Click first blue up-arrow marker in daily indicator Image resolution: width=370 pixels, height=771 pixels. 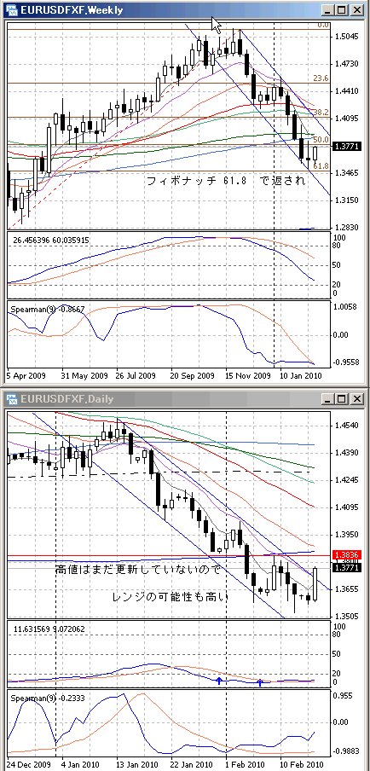pos(218,681)
